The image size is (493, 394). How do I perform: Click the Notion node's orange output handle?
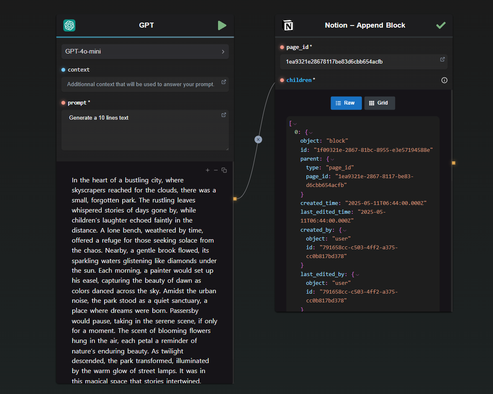point(453,163)
